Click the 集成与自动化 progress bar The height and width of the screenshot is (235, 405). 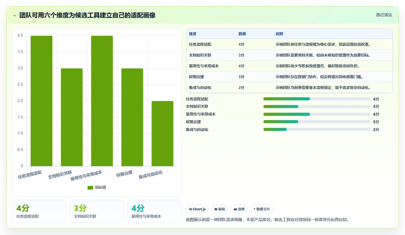coord(317,129)
